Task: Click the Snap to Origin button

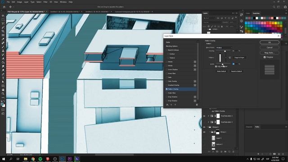Action: pos(239,58)
